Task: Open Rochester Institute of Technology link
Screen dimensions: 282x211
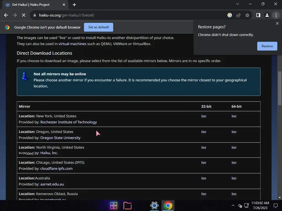Action: (x=69, y=122)
